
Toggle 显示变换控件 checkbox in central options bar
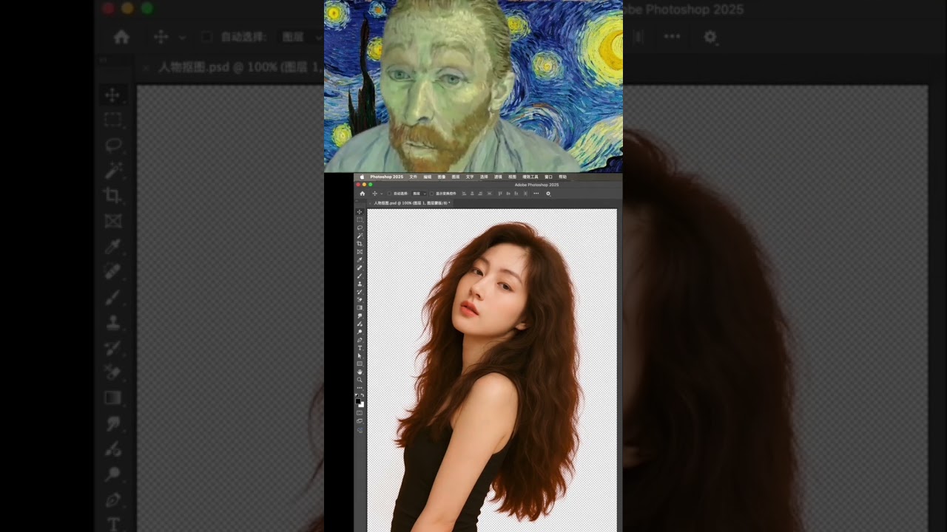[431, 194]
